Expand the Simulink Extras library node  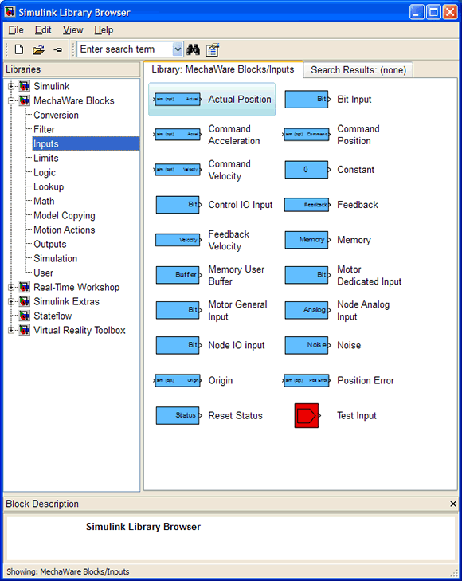11,301
